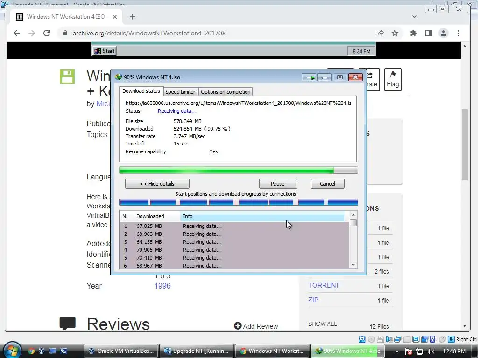The width and height of the screenshot is (478, 358).
Task: Show hidden tray icons arrow
Action: [x=397, y=351]
